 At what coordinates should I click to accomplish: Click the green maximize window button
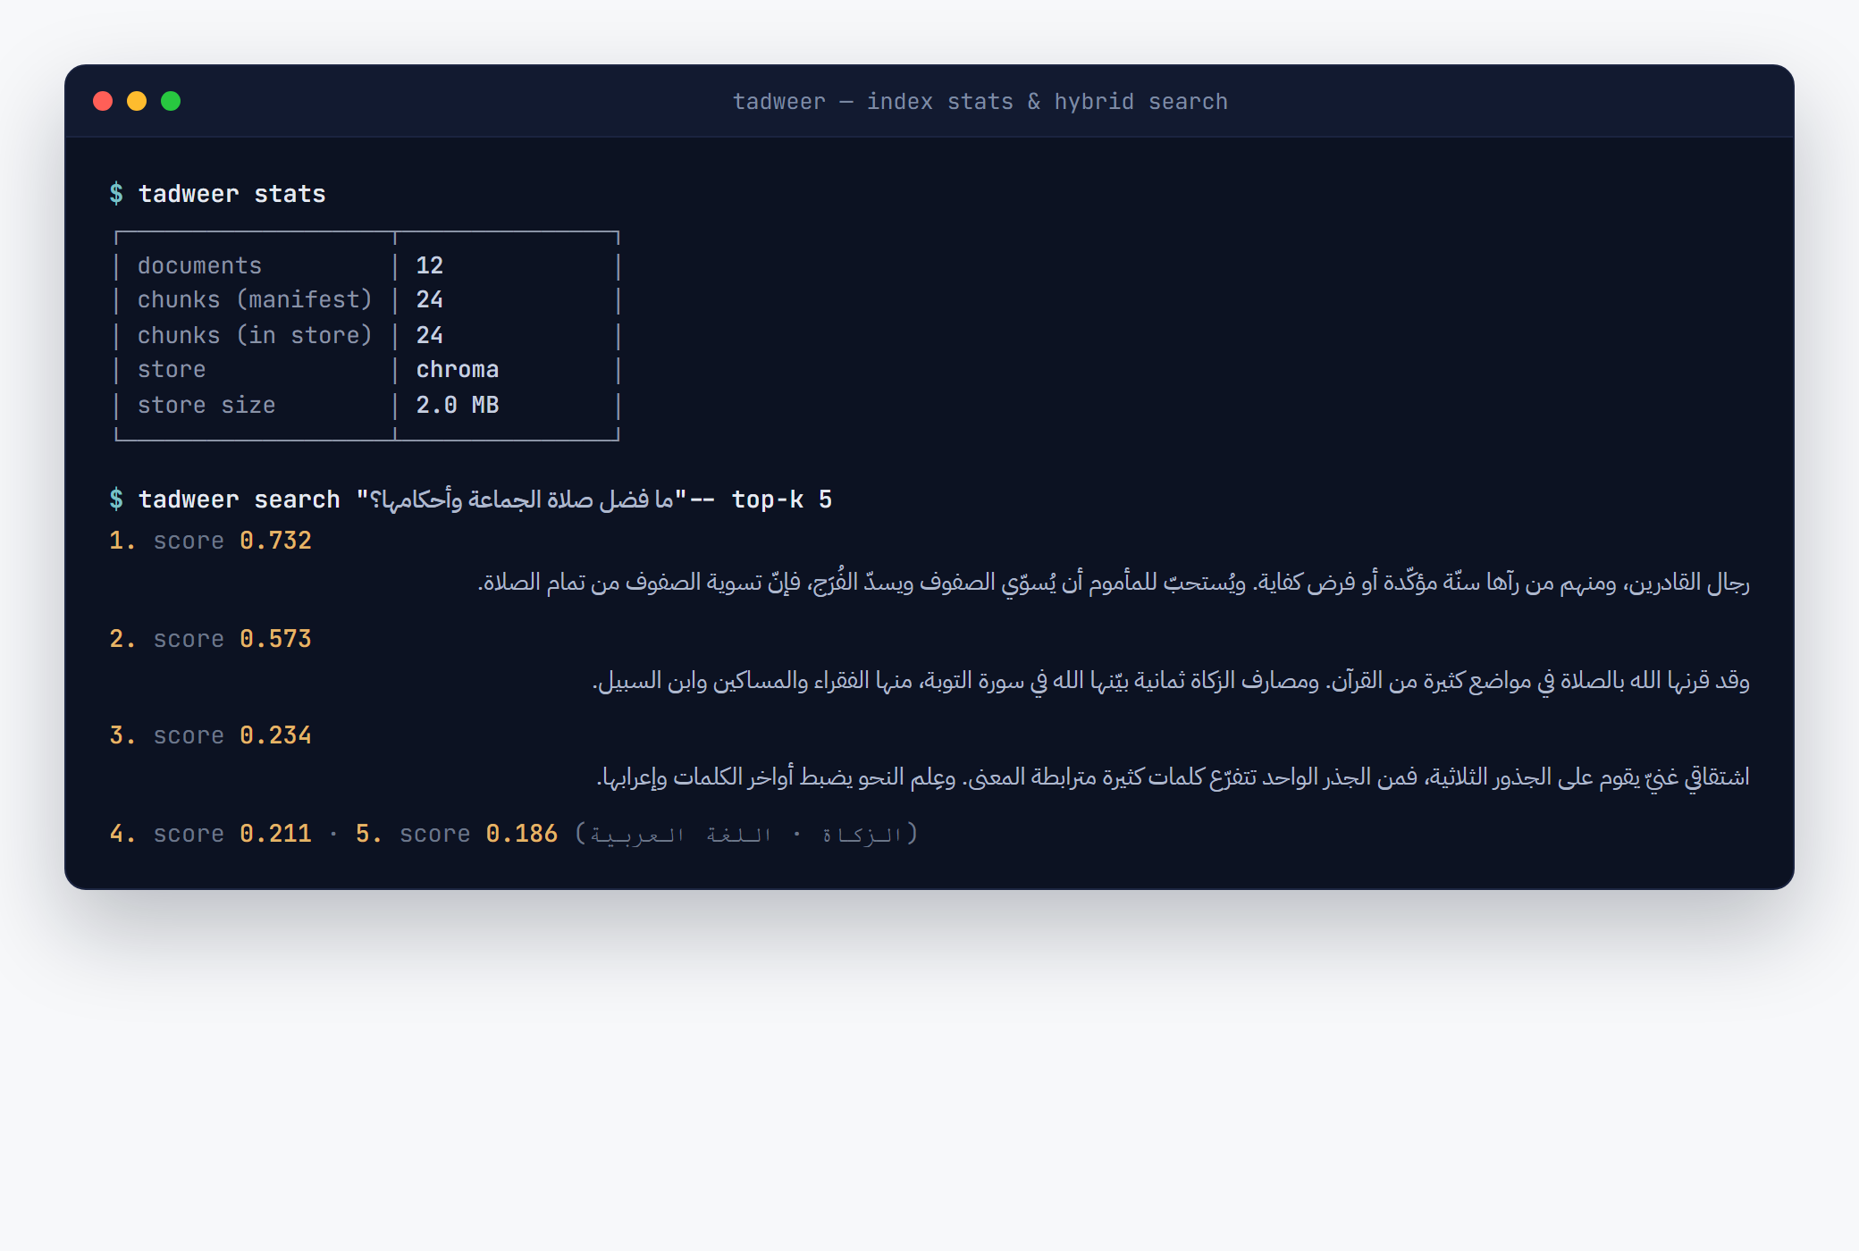point(171,101)
